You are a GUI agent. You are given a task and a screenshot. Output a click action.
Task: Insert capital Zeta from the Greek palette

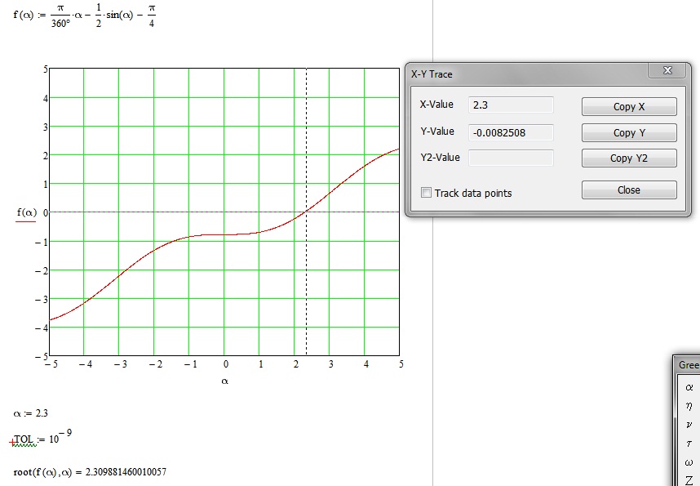[689, 479]
